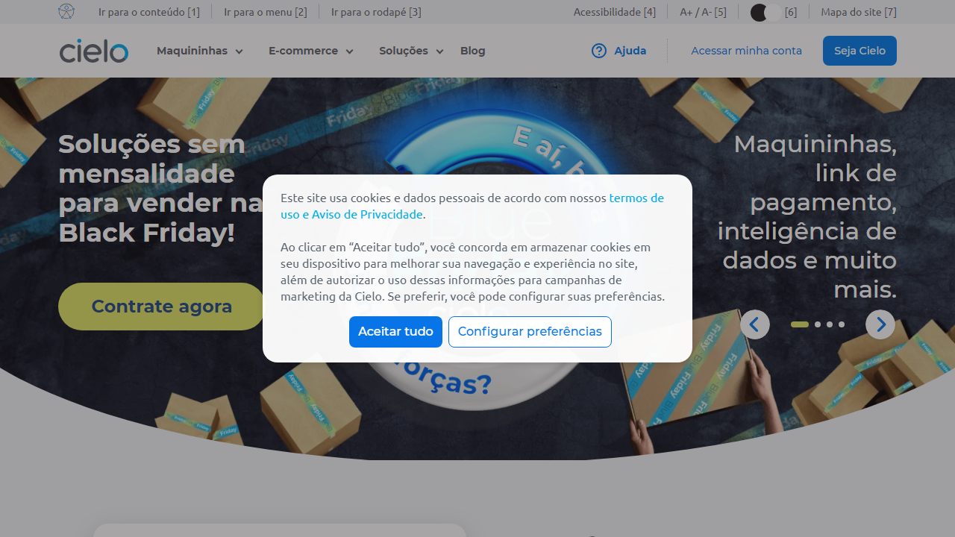The image size is (955, 537).
Task: Select the last carousel indicator dot
Action: [x=842, y=324]
